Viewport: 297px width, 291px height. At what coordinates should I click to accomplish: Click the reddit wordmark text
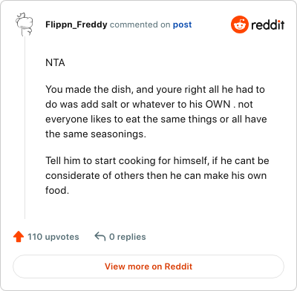pyautogui.click(x=268, y=24)
